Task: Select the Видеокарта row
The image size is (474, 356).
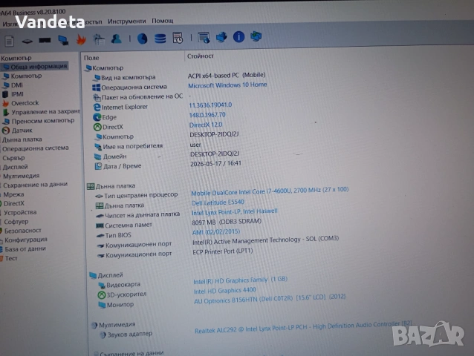Action: tap(119, 285)
